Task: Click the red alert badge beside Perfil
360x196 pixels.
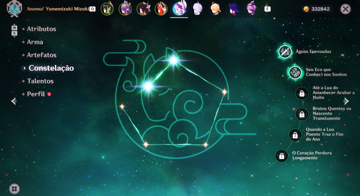Action: [x=49, y=94]
